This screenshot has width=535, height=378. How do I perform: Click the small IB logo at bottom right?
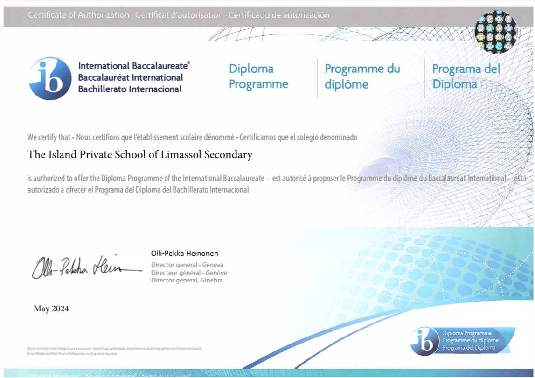click(425, 341)
